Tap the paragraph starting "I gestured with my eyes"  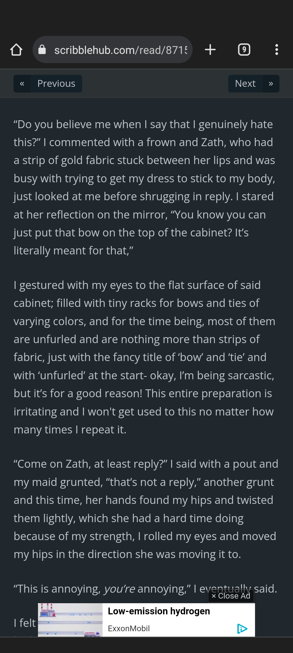pos(144,357)
